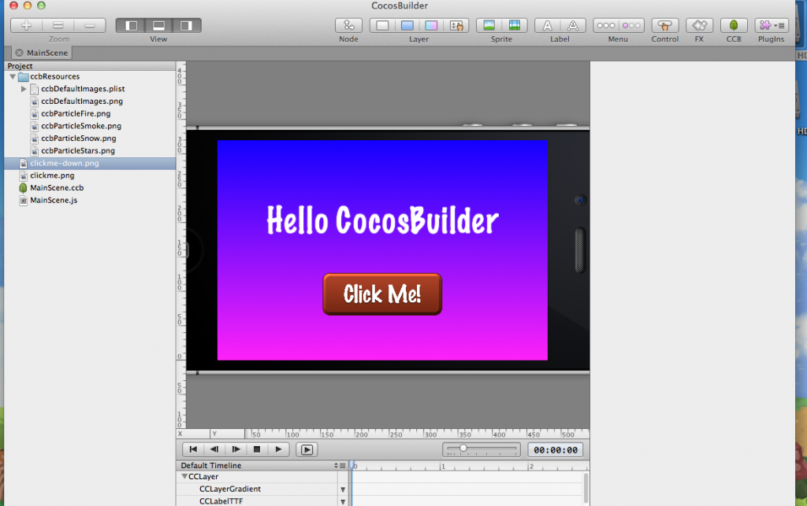Select ccbParticleFire.png file

76,113
